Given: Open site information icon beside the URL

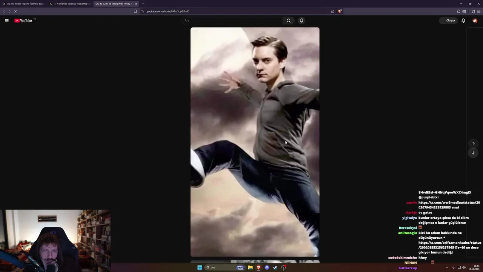Looking at the screenshot, I should tap(143, 11).
